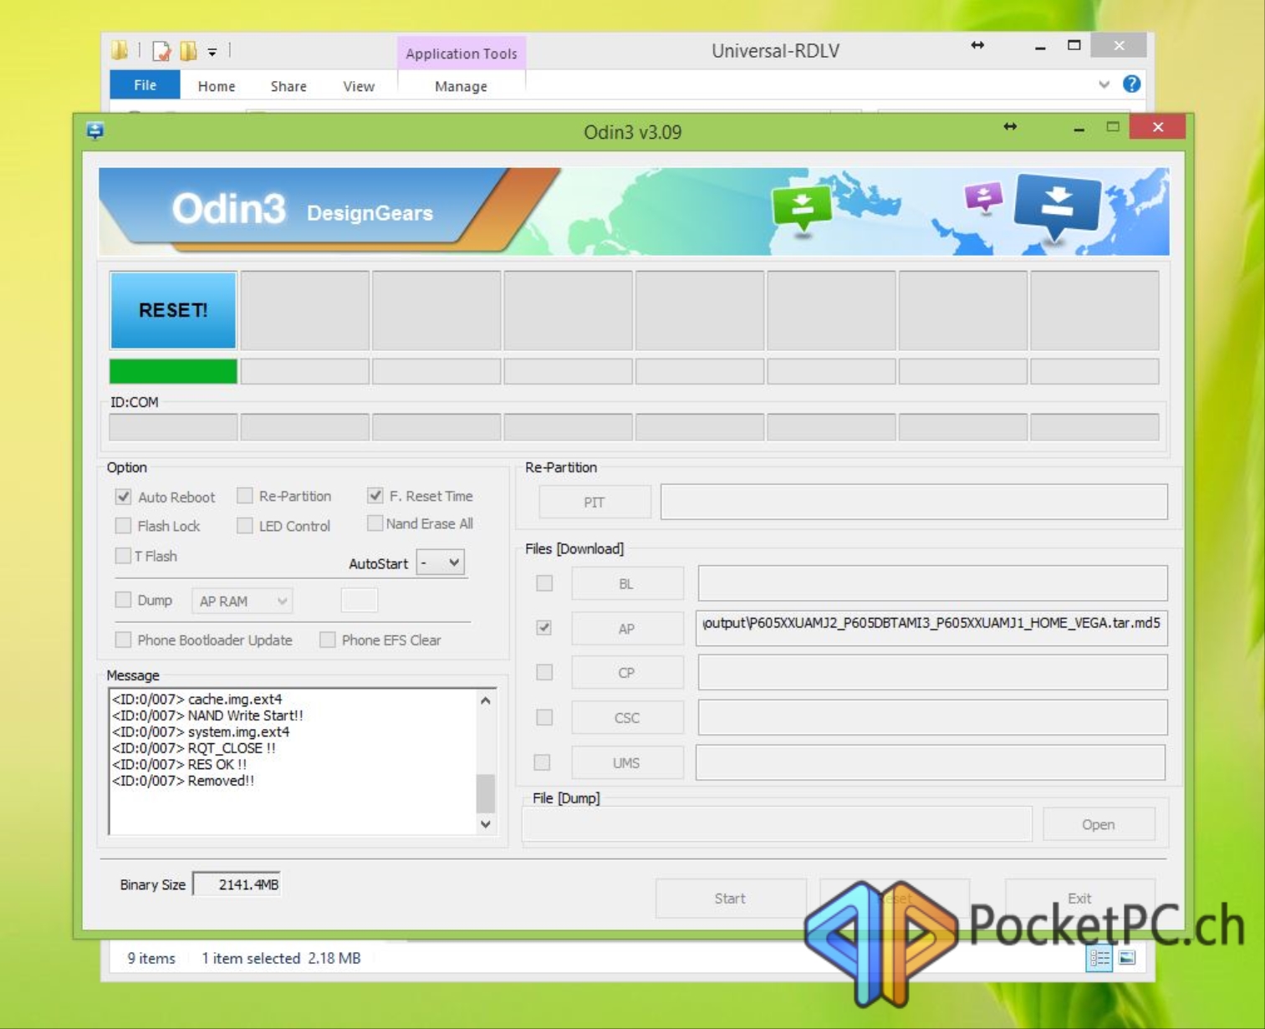Open the File menu in Explorer
The image size is (1265, 1029).
[145, 84]
